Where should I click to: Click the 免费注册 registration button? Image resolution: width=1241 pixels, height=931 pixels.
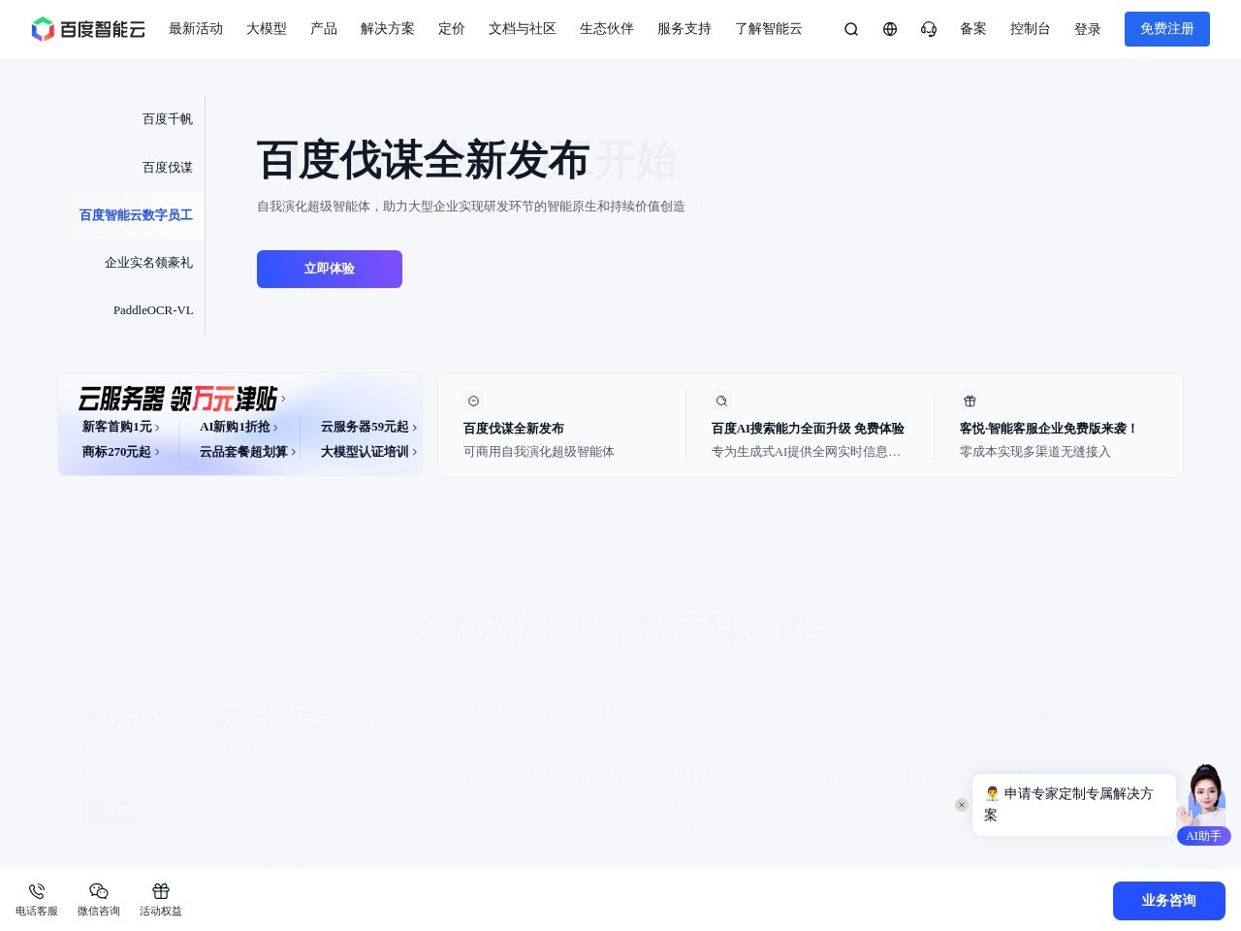click(x=1167, y=29)
